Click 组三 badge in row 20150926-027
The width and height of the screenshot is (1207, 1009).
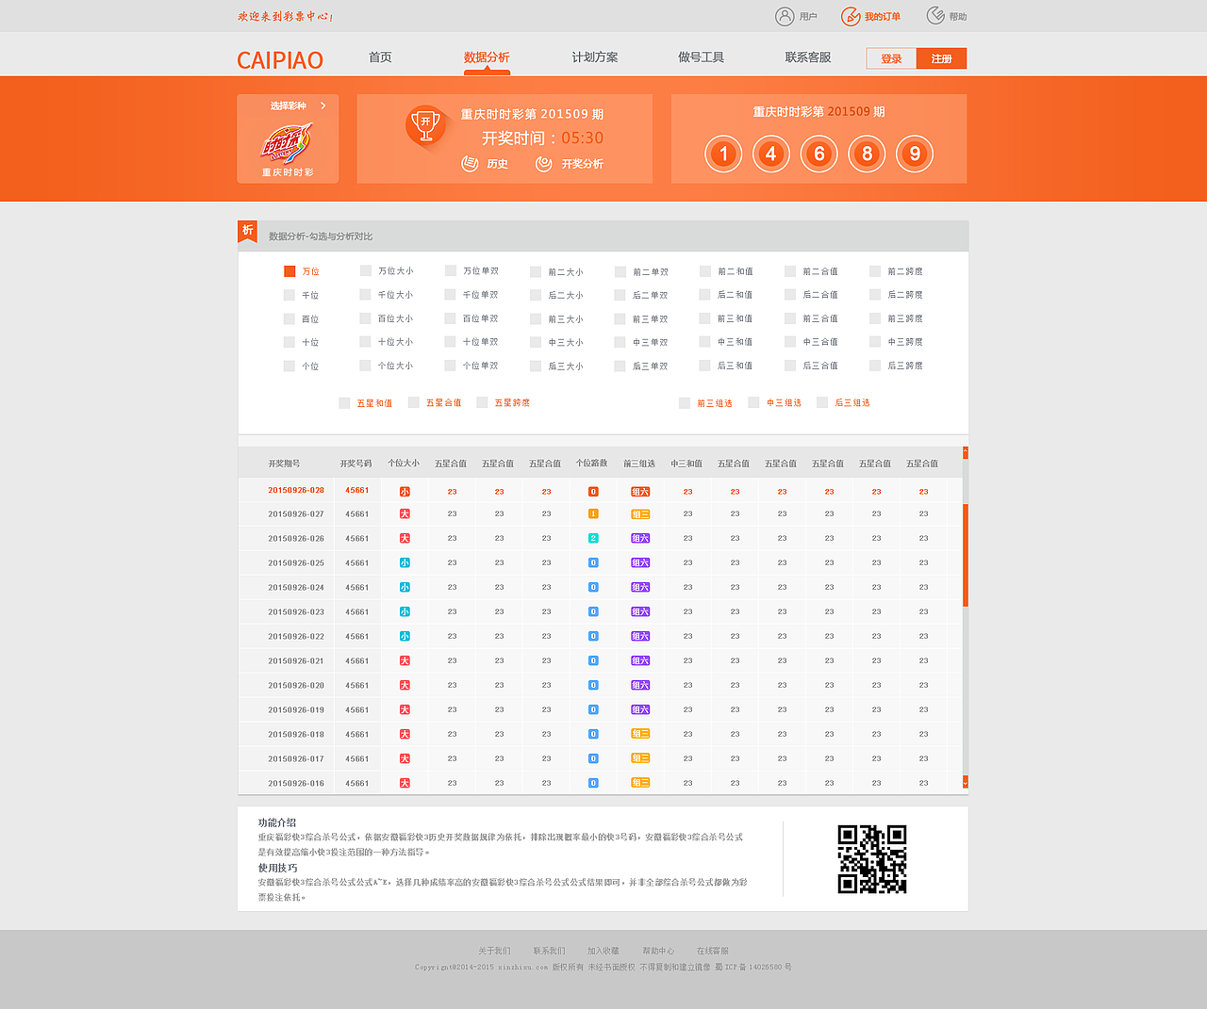640,514
